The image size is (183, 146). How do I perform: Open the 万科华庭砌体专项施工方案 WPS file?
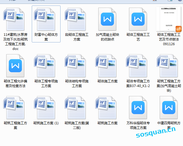coord(138,108)
